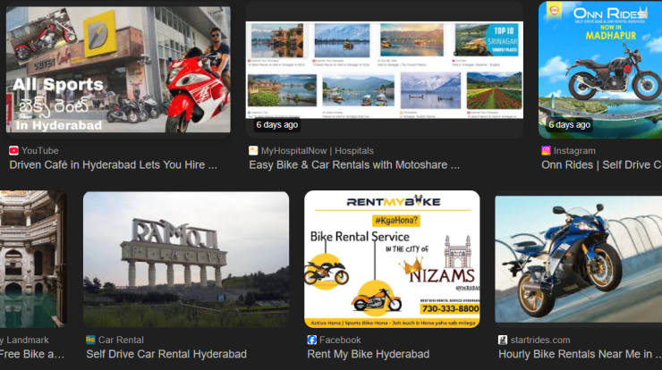Open 'Driven Café in Hyderabad Lets You Hire' title
This screenshot has width=662, height=370.
point(113,165)
